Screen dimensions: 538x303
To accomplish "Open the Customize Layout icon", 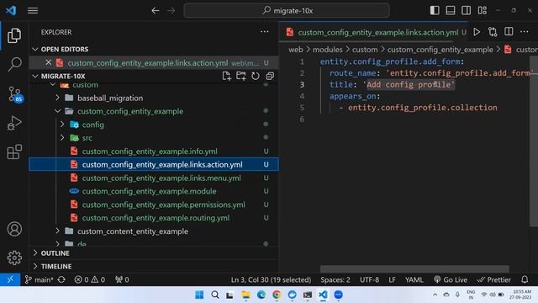I will (482, 10).
